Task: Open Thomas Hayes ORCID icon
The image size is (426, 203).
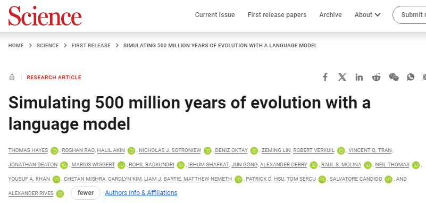Action: point(54,150)
